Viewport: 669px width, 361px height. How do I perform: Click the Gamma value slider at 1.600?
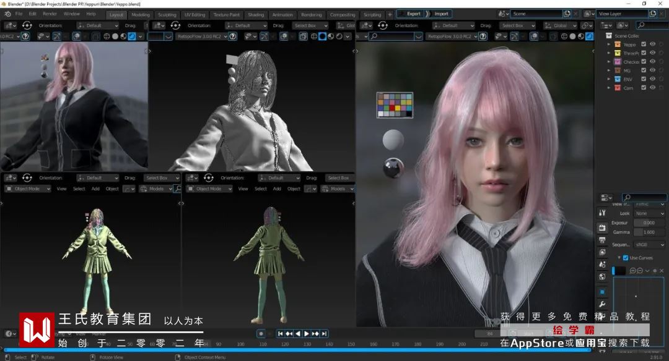pos(649,232)
